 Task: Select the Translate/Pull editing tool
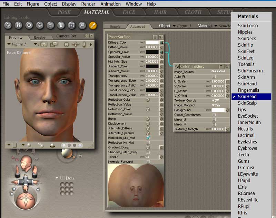[x=29, y=25]
